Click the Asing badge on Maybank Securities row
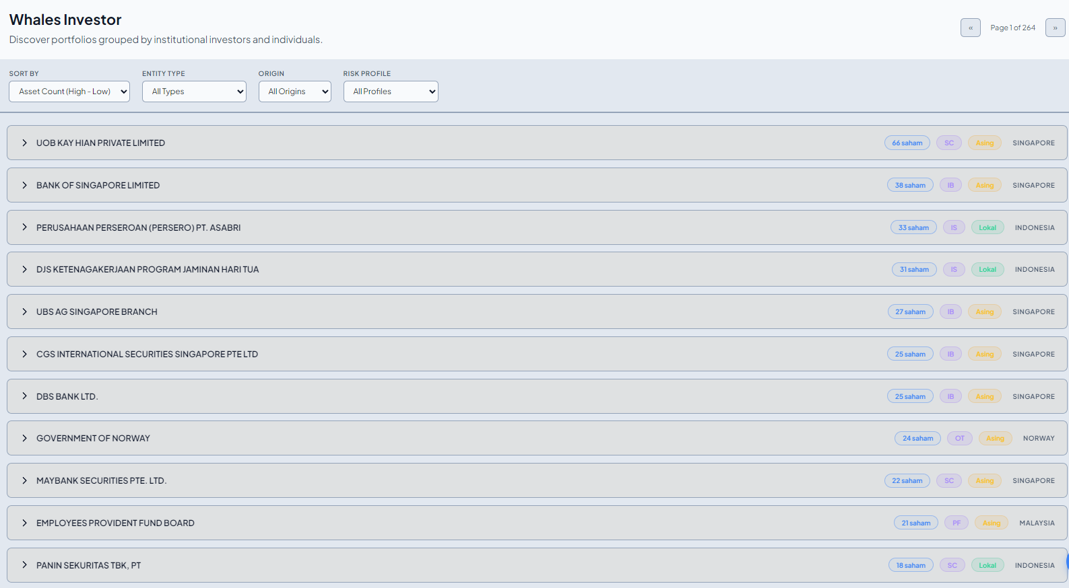This screenshot has width=1069, height=588. tap(985, 480)
